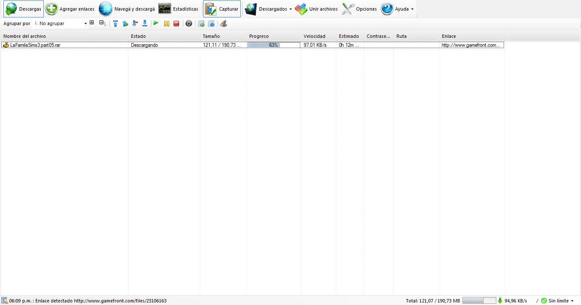Click the green speed limit circle icon
The height and width of the screenshot is (305, 581).
point(544,301)
